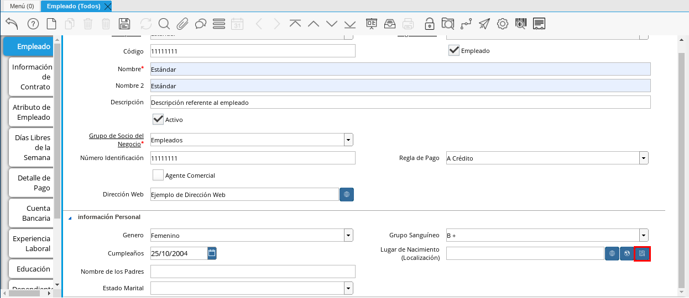Toggle the Activo checkbox
Screen dimensions: 689x298
click(x=158, y=119)
